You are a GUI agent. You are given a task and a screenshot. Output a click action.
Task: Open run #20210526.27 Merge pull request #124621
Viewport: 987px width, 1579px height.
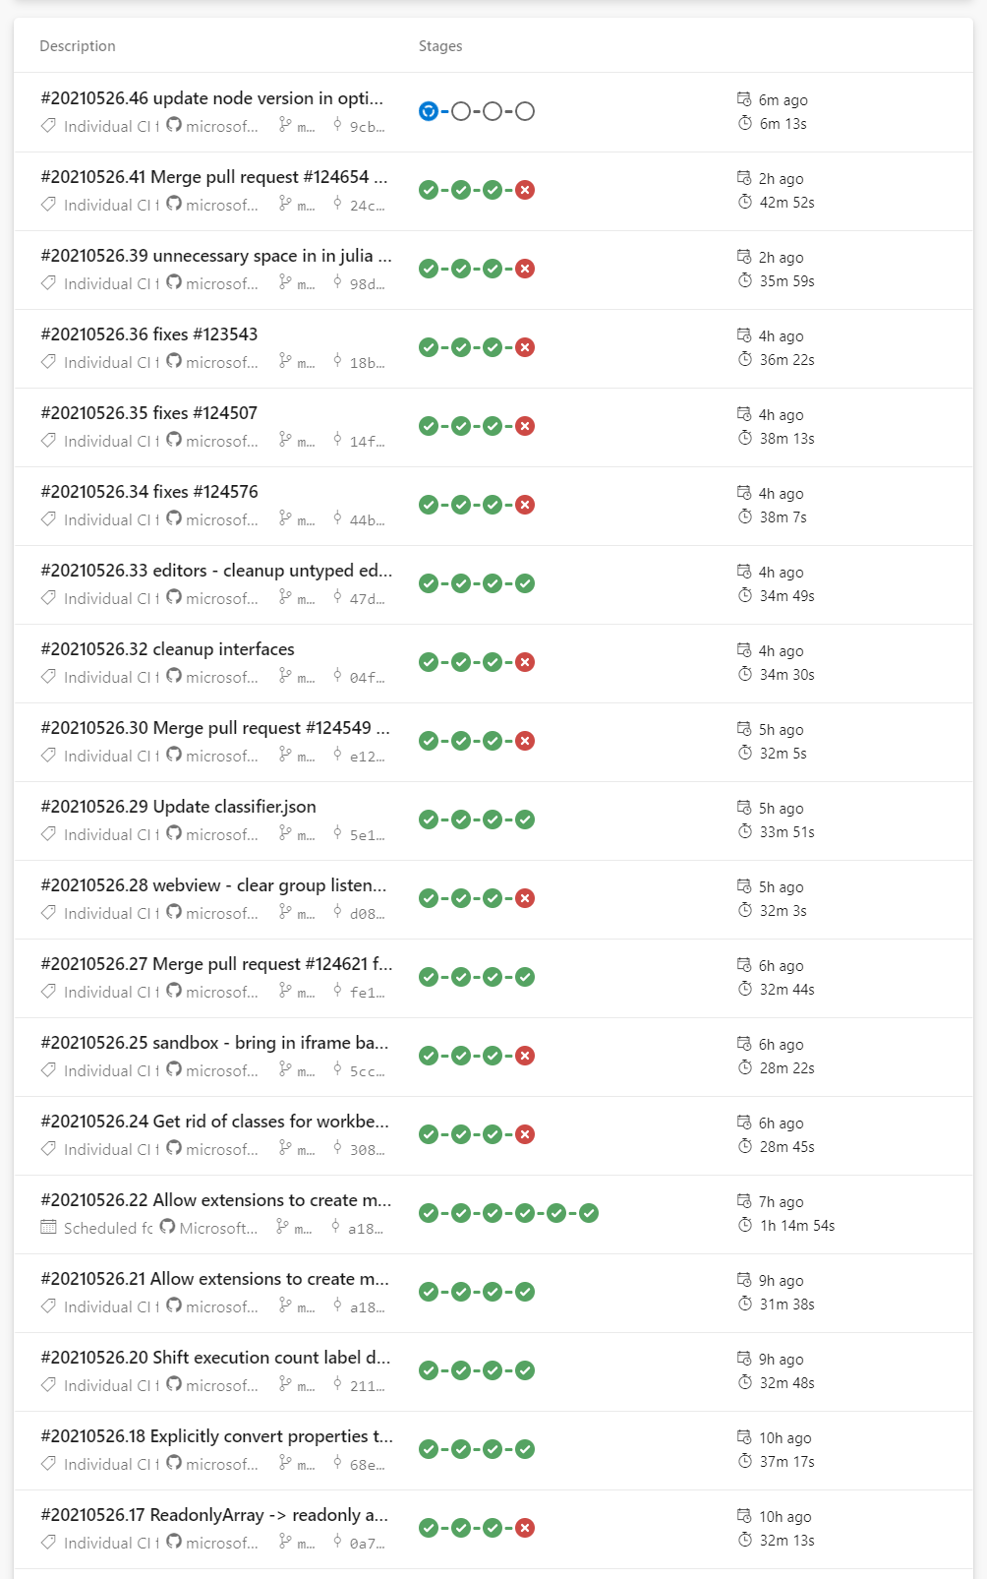(x=216, y=964)
